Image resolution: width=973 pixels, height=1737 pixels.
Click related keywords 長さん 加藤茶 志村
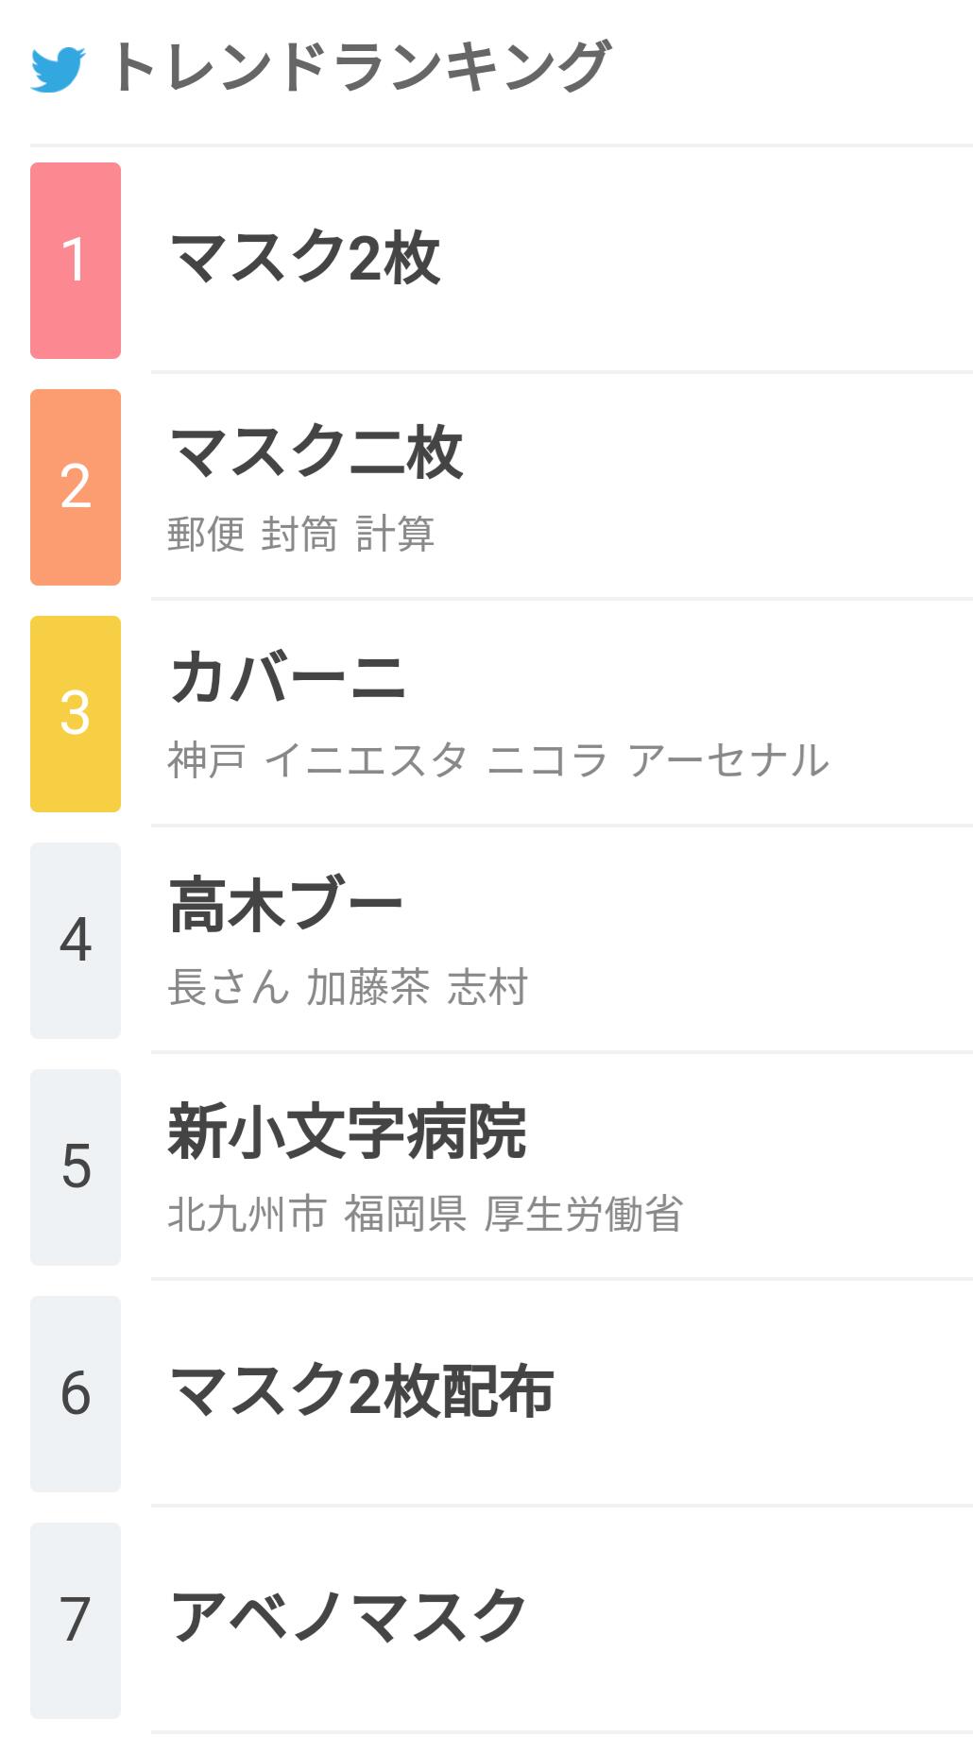coord(347,988)
